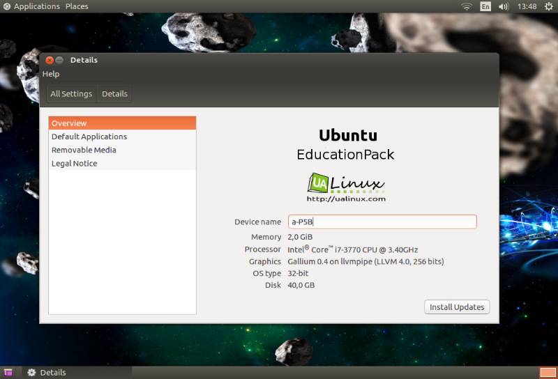Click the 40,0 GB disk value
558x379 pixels.
click(x=301, y=285)
